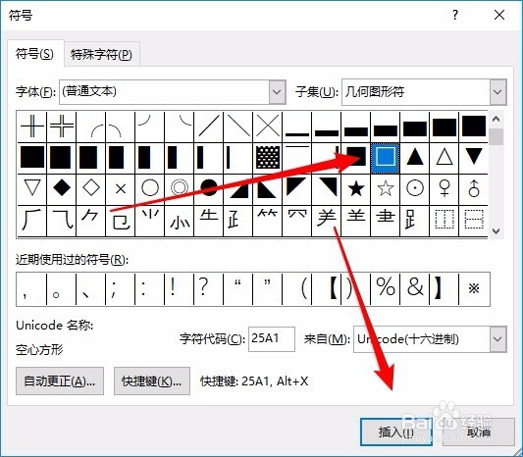Select the dashed horizontal split box symbol
Screen dimensions: 523x457
[x=473, y=221]
